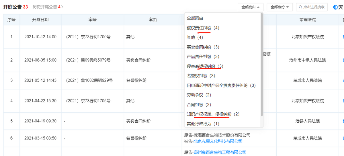
Task: Click 荣成市人民法院 in row 3
Action: 308,80
